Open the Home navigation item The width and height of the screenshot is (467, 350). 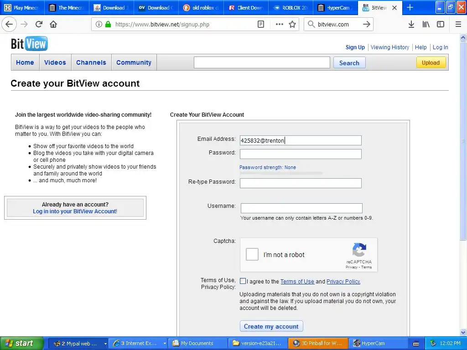(25, 62)
